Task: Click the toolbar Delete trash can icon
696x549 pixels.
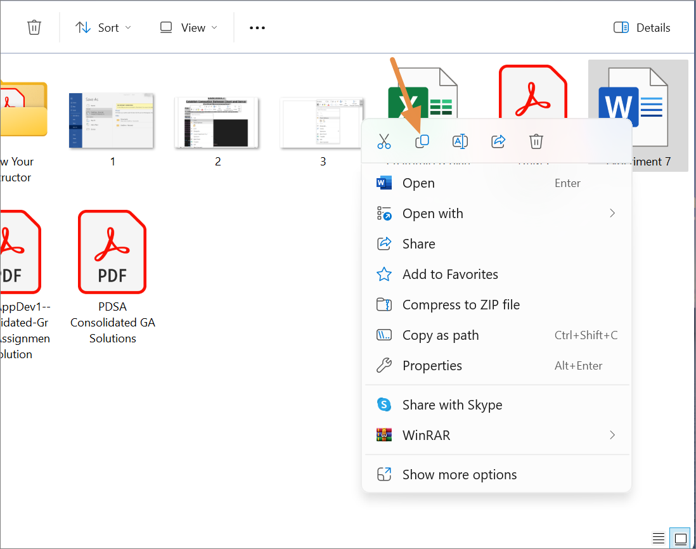Action: click(x=34, y=27)
